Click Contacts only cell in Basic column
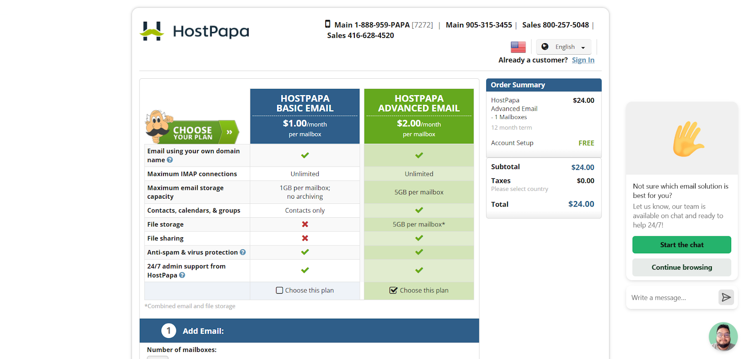 click(305, 210)
